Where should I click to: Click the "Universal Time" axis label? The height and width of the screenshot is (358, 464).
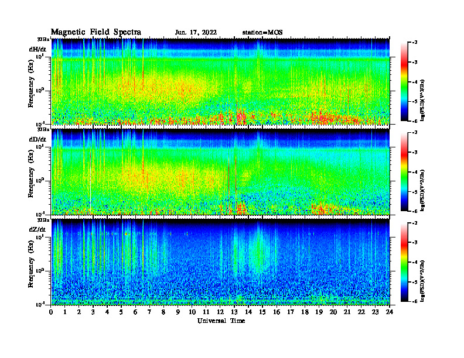pyautogui.click(x=221, y=321)
